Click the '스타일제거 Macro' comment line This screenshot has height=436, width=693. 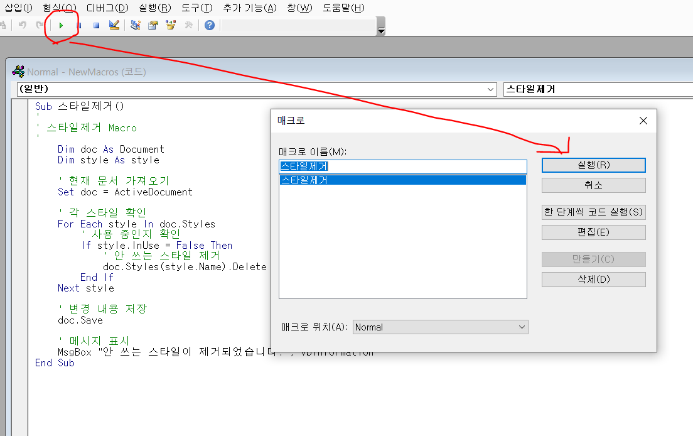87,128
